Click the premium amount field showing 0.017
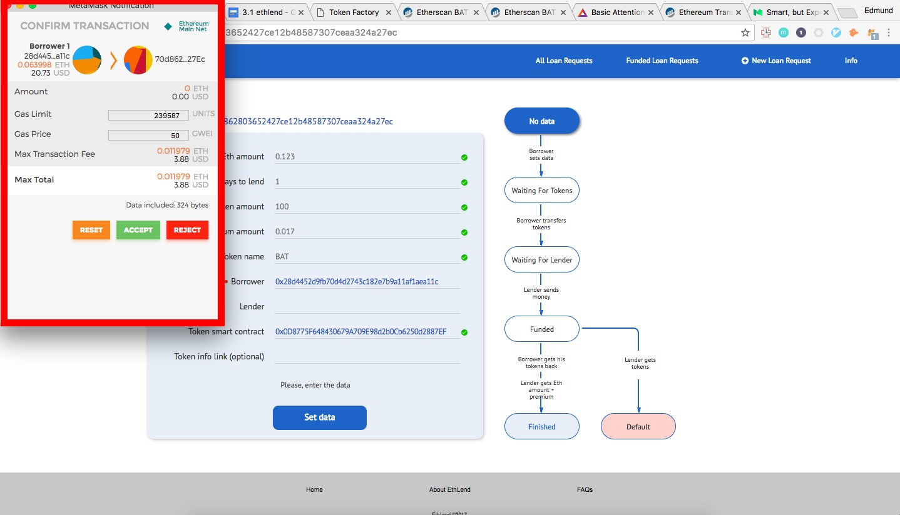 click(x=367, y=231)
